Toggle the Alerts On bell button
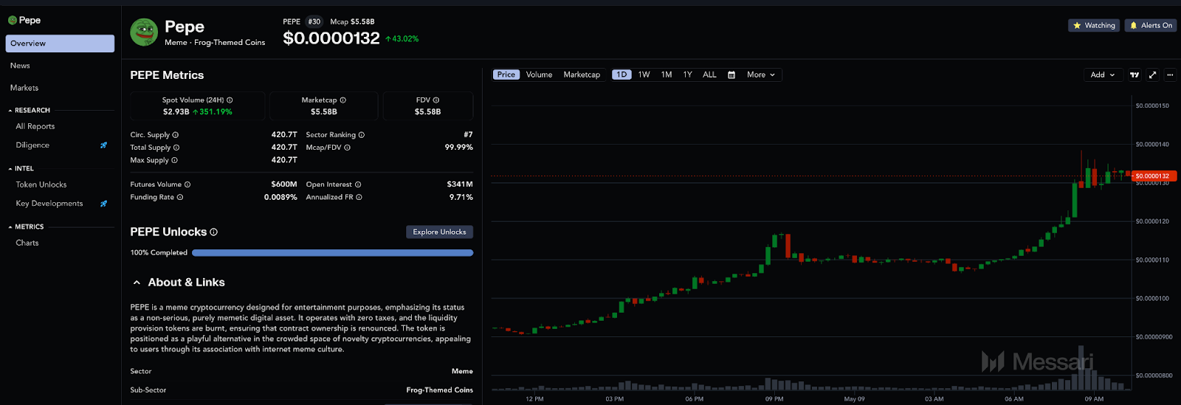 (1150, 25)
